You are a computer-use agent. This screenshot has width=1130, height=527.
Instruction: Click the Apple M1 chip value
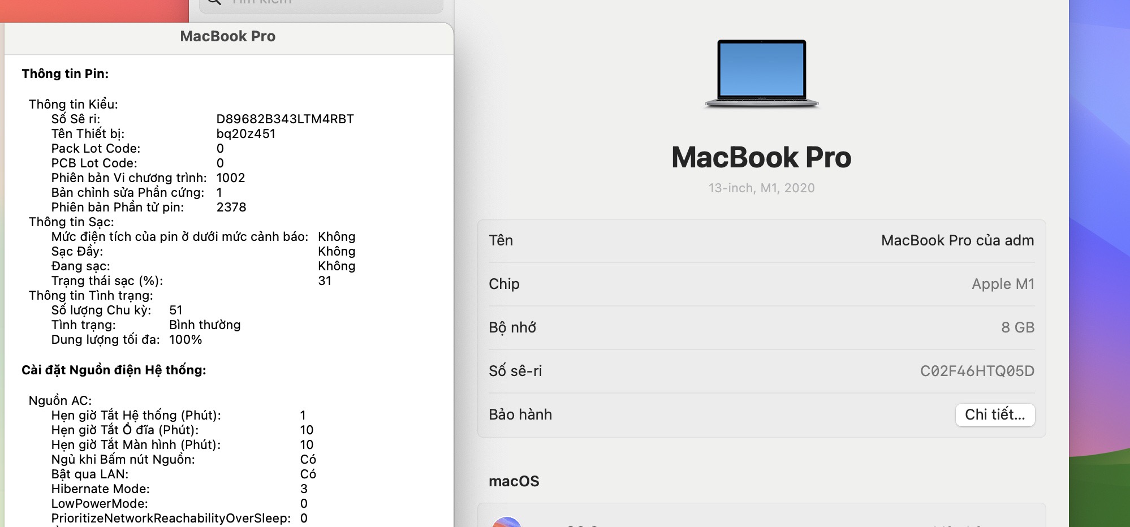pyautogui.click(x=1003, y=284)
